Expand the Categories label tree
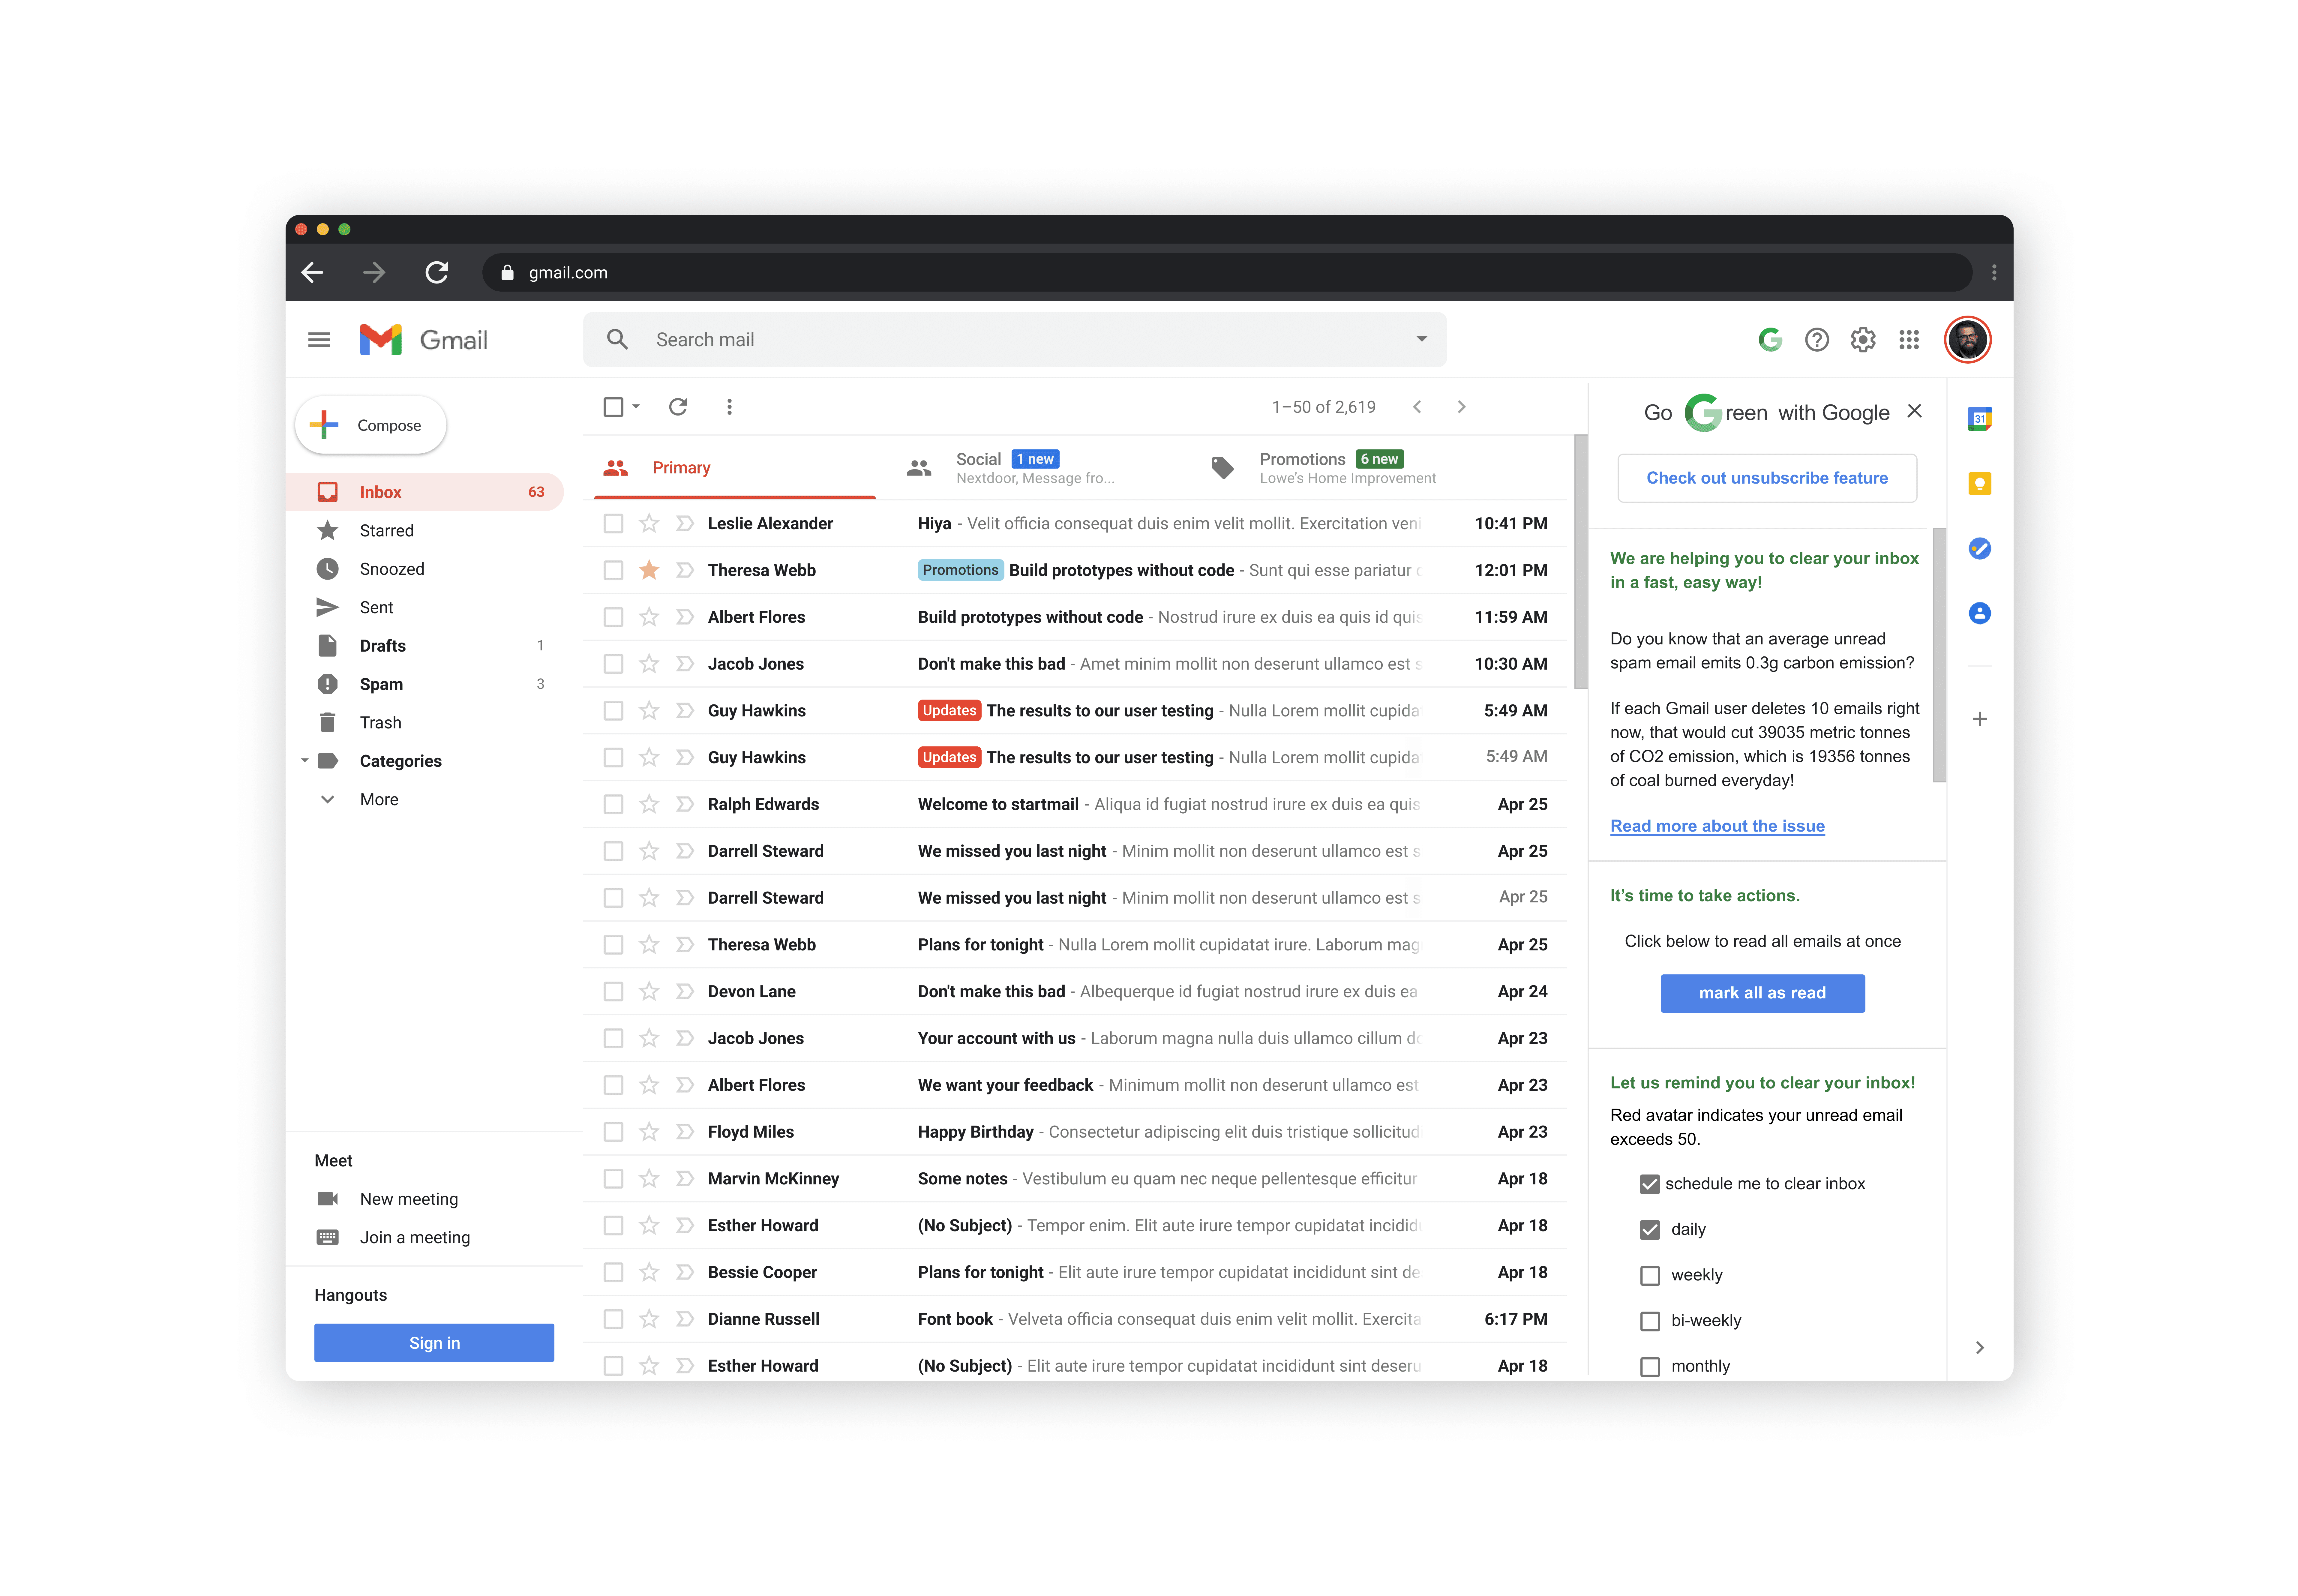 (x=305, y=761)
